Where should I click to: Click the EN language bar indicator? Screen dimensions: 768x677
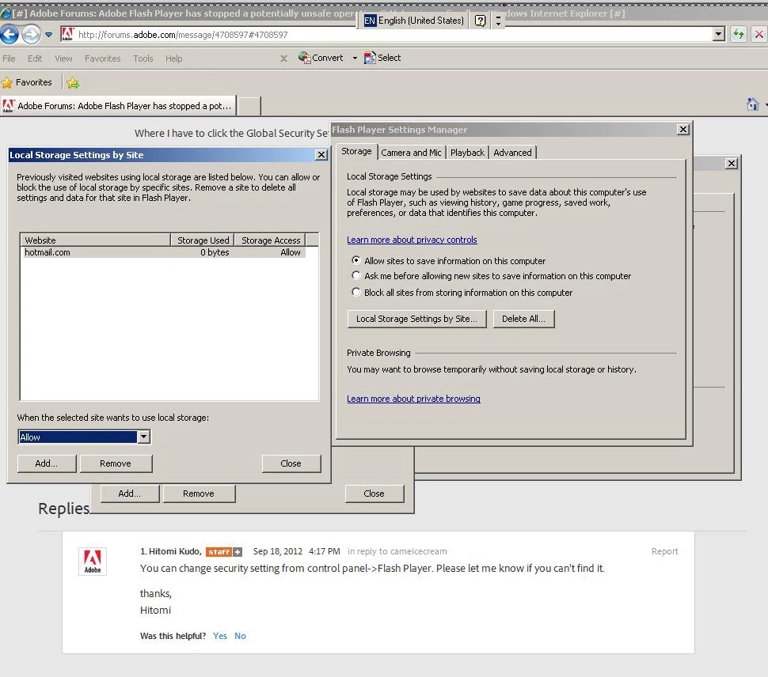(x=370, y=21)
